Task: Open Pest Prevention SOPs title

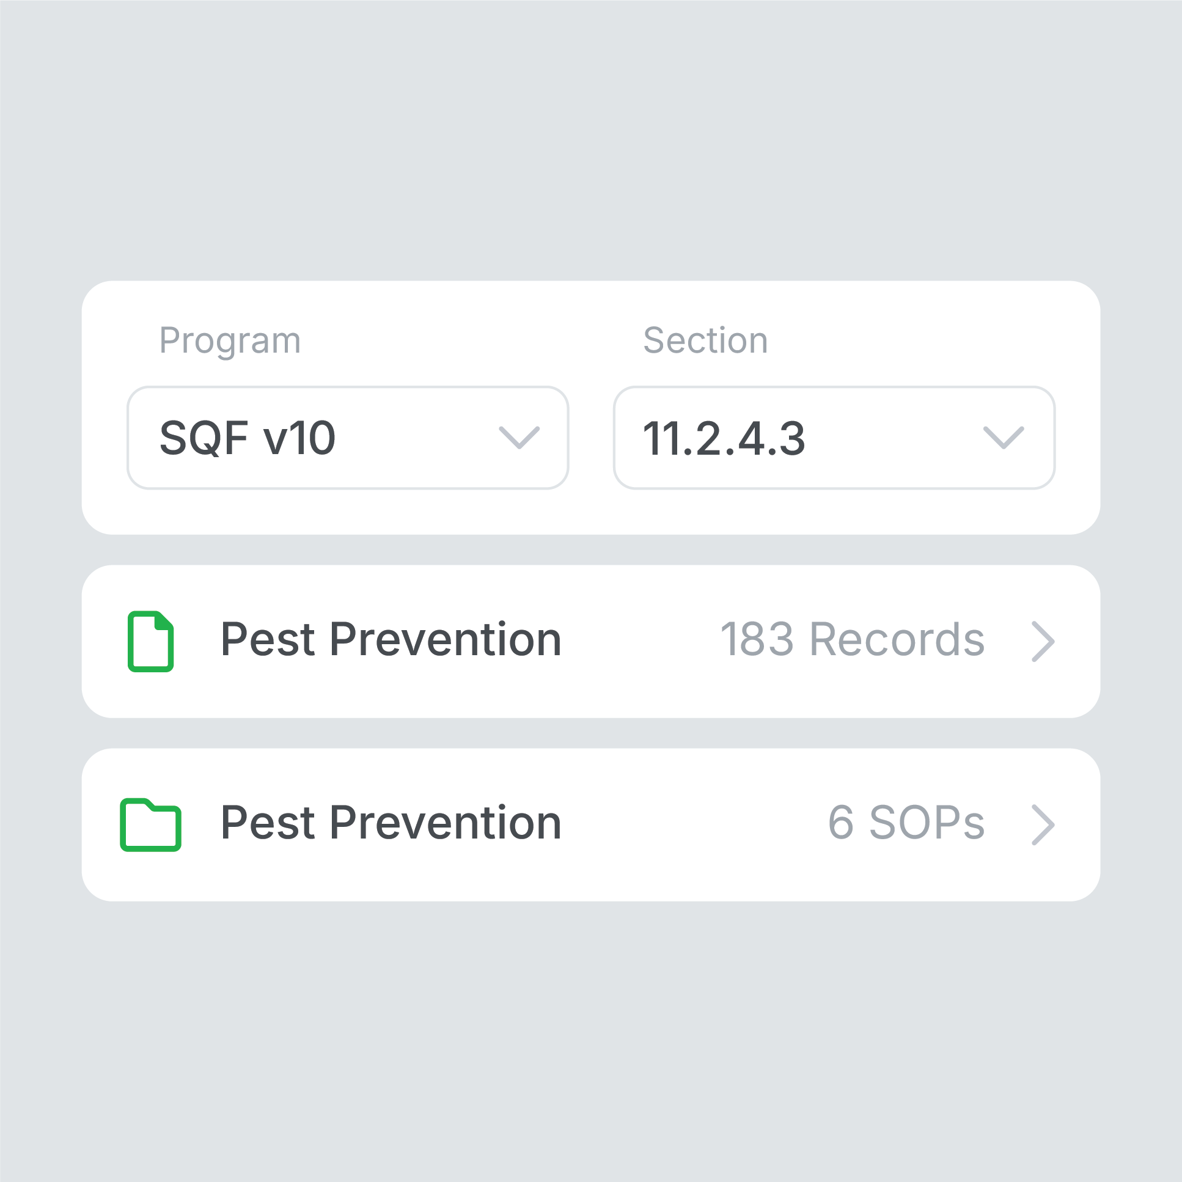Action: (391, 823)
